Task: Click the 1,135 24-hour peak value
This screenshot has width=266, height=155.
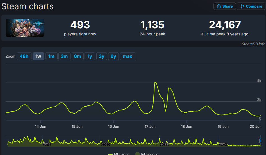Action: [152, 25]
